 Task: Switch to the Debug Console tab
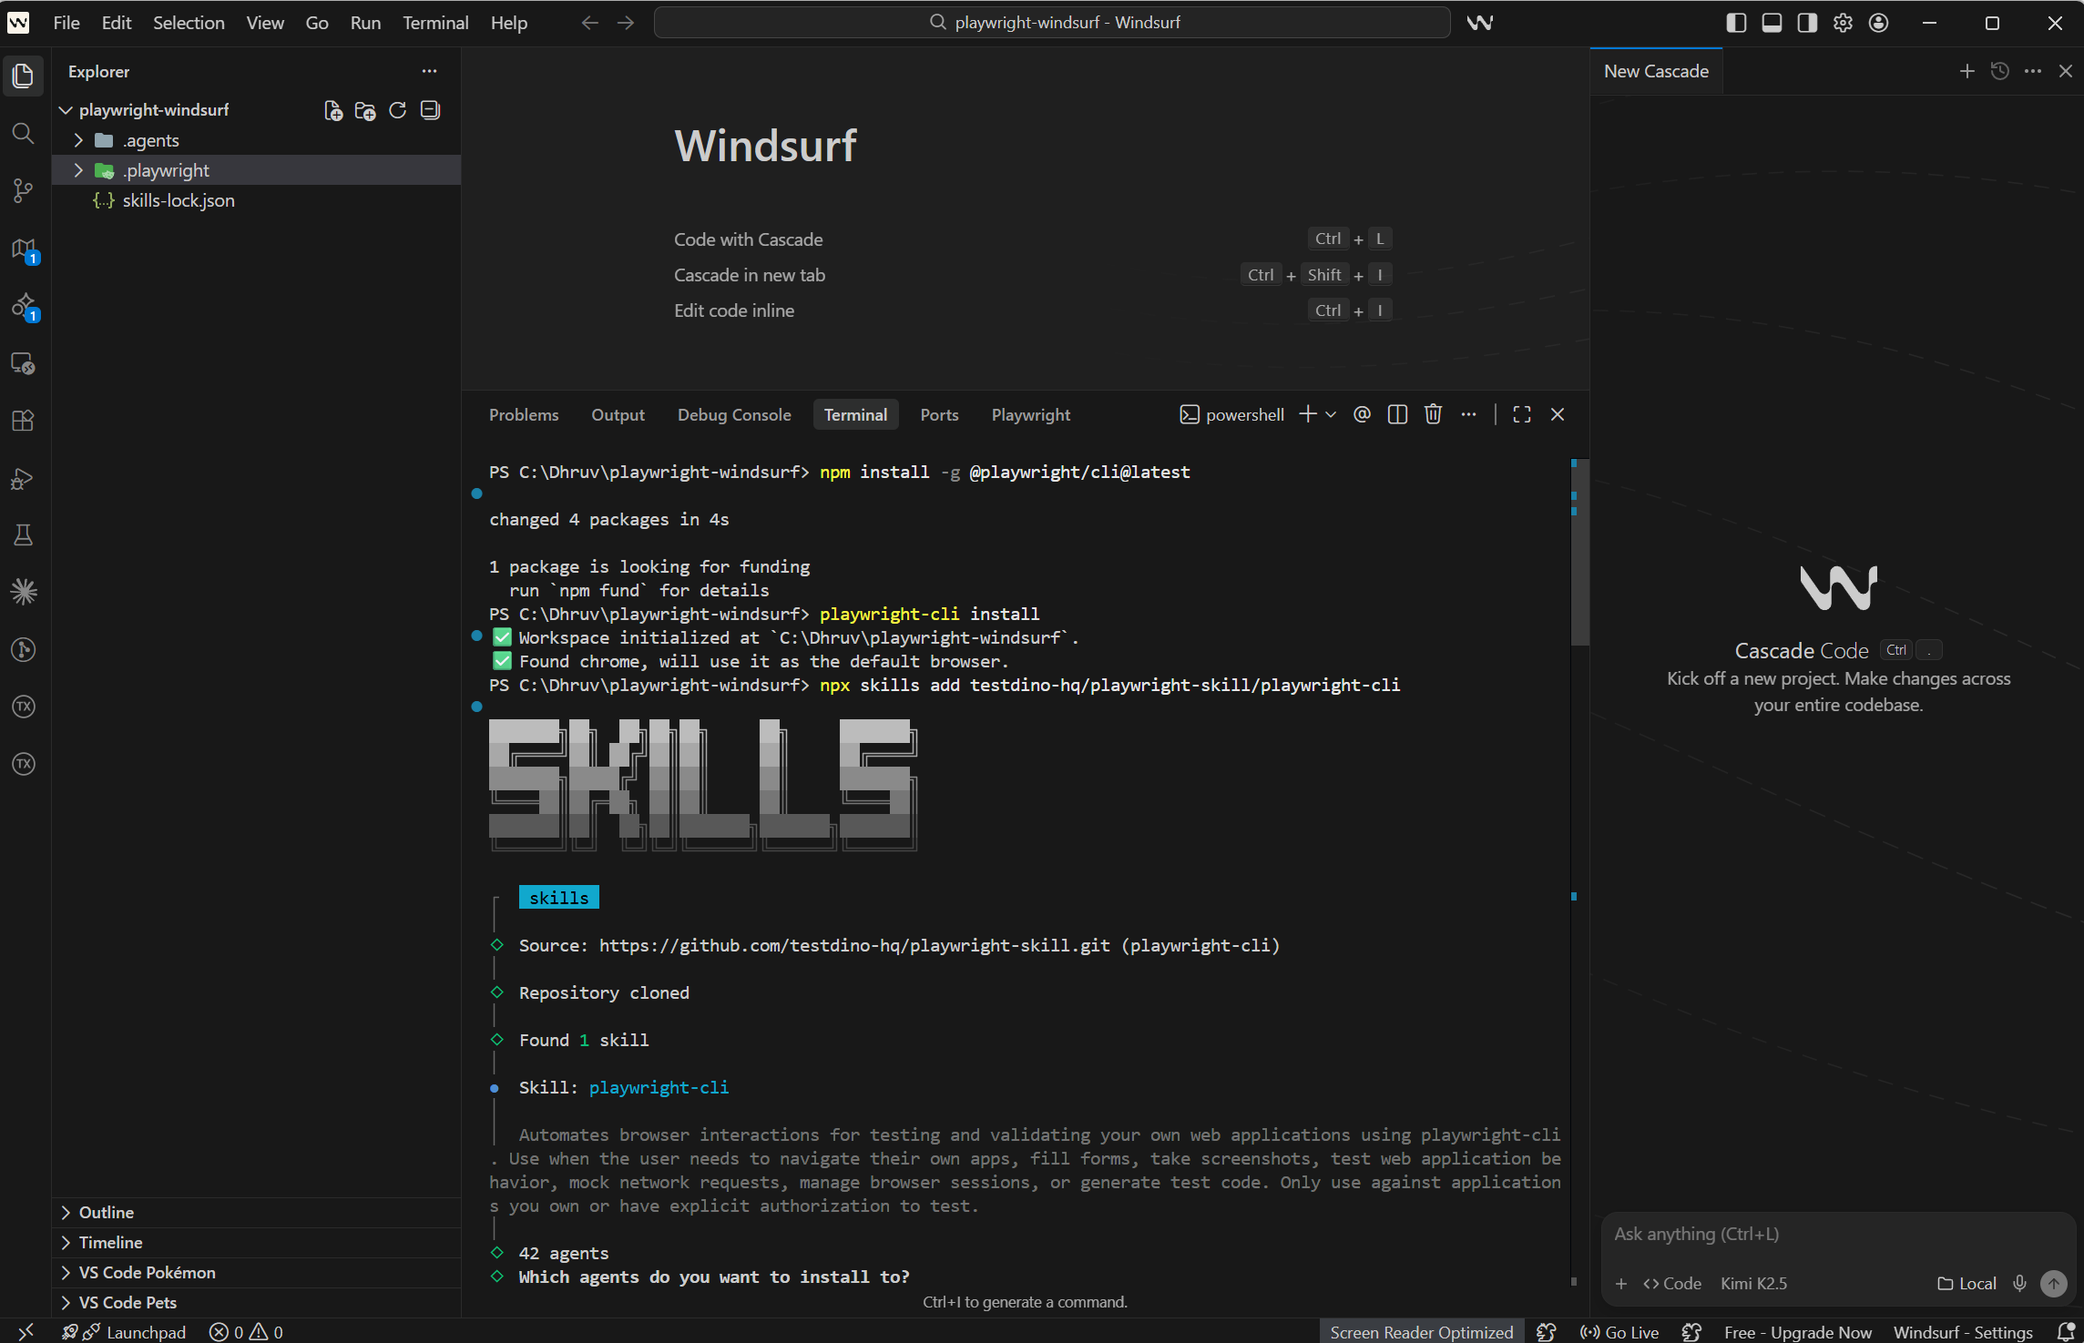733,414
